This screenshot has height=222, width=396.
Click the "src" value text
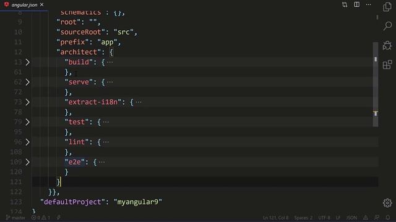[x=123, y=32]
